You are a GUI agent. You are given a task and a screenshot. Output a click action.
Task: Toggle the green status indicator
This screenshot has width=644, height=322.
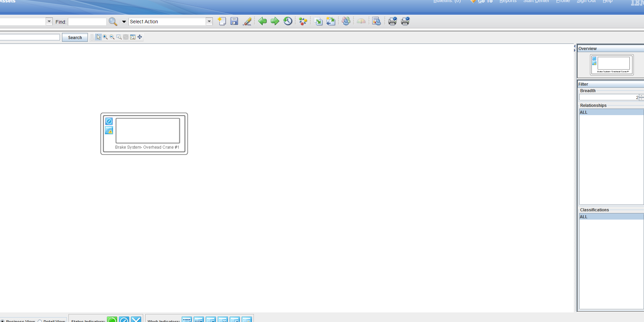[112, 320]
